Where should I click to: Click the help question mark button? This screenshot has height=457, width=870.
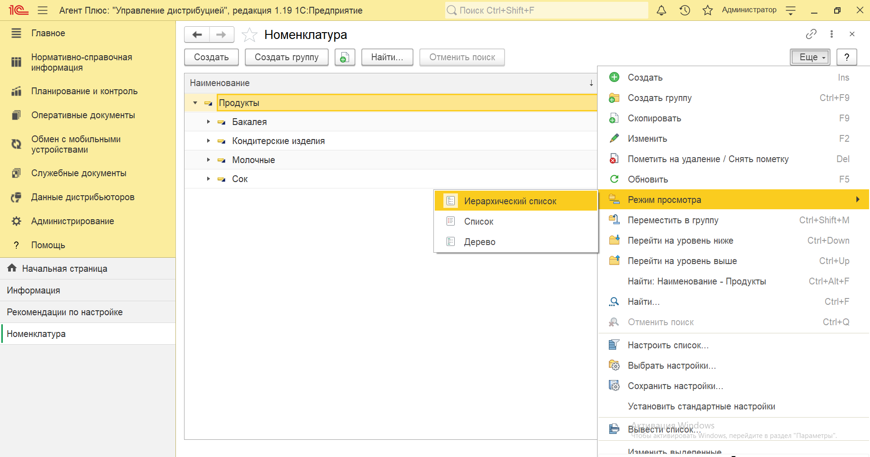pyautogui.click(x=847, y=57)
